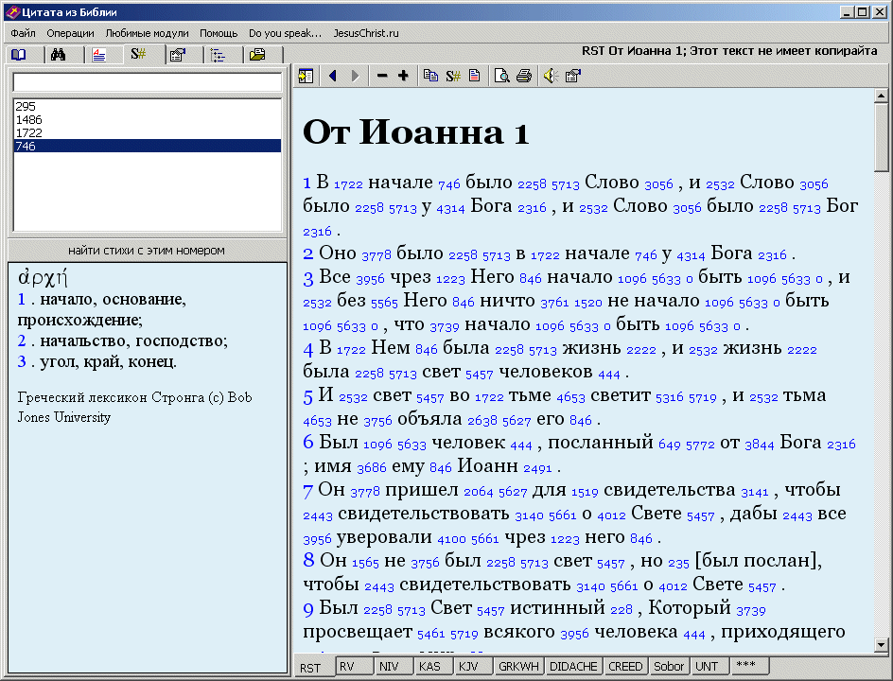Increase text size with plus icon
The height and width of the screenshot is (681, 893).
[x=403, y=76]
